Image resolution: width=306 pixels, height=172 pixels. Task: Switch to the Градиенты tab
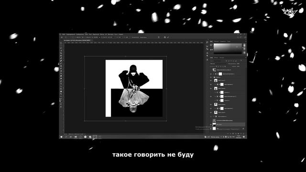[x=223, y=42]
